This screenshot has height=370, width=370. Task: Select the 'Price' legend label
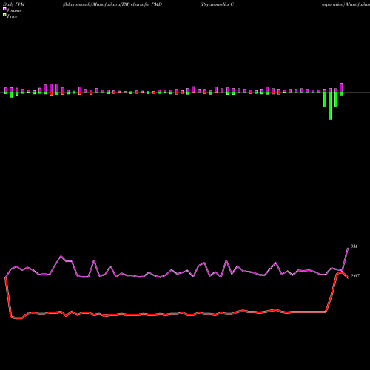(x=13, y=16)
